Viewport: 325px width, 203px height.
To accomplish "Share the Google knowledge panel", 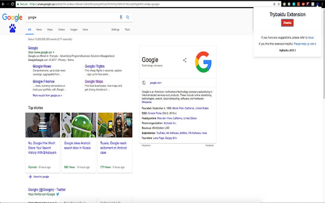I will (x=185, y=60).
